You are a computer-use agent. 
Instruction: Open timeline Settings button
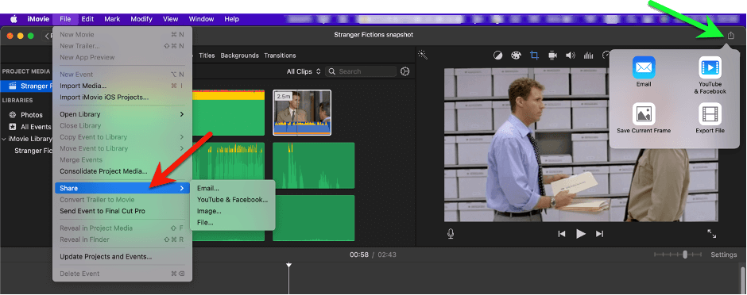coord(724,255)
